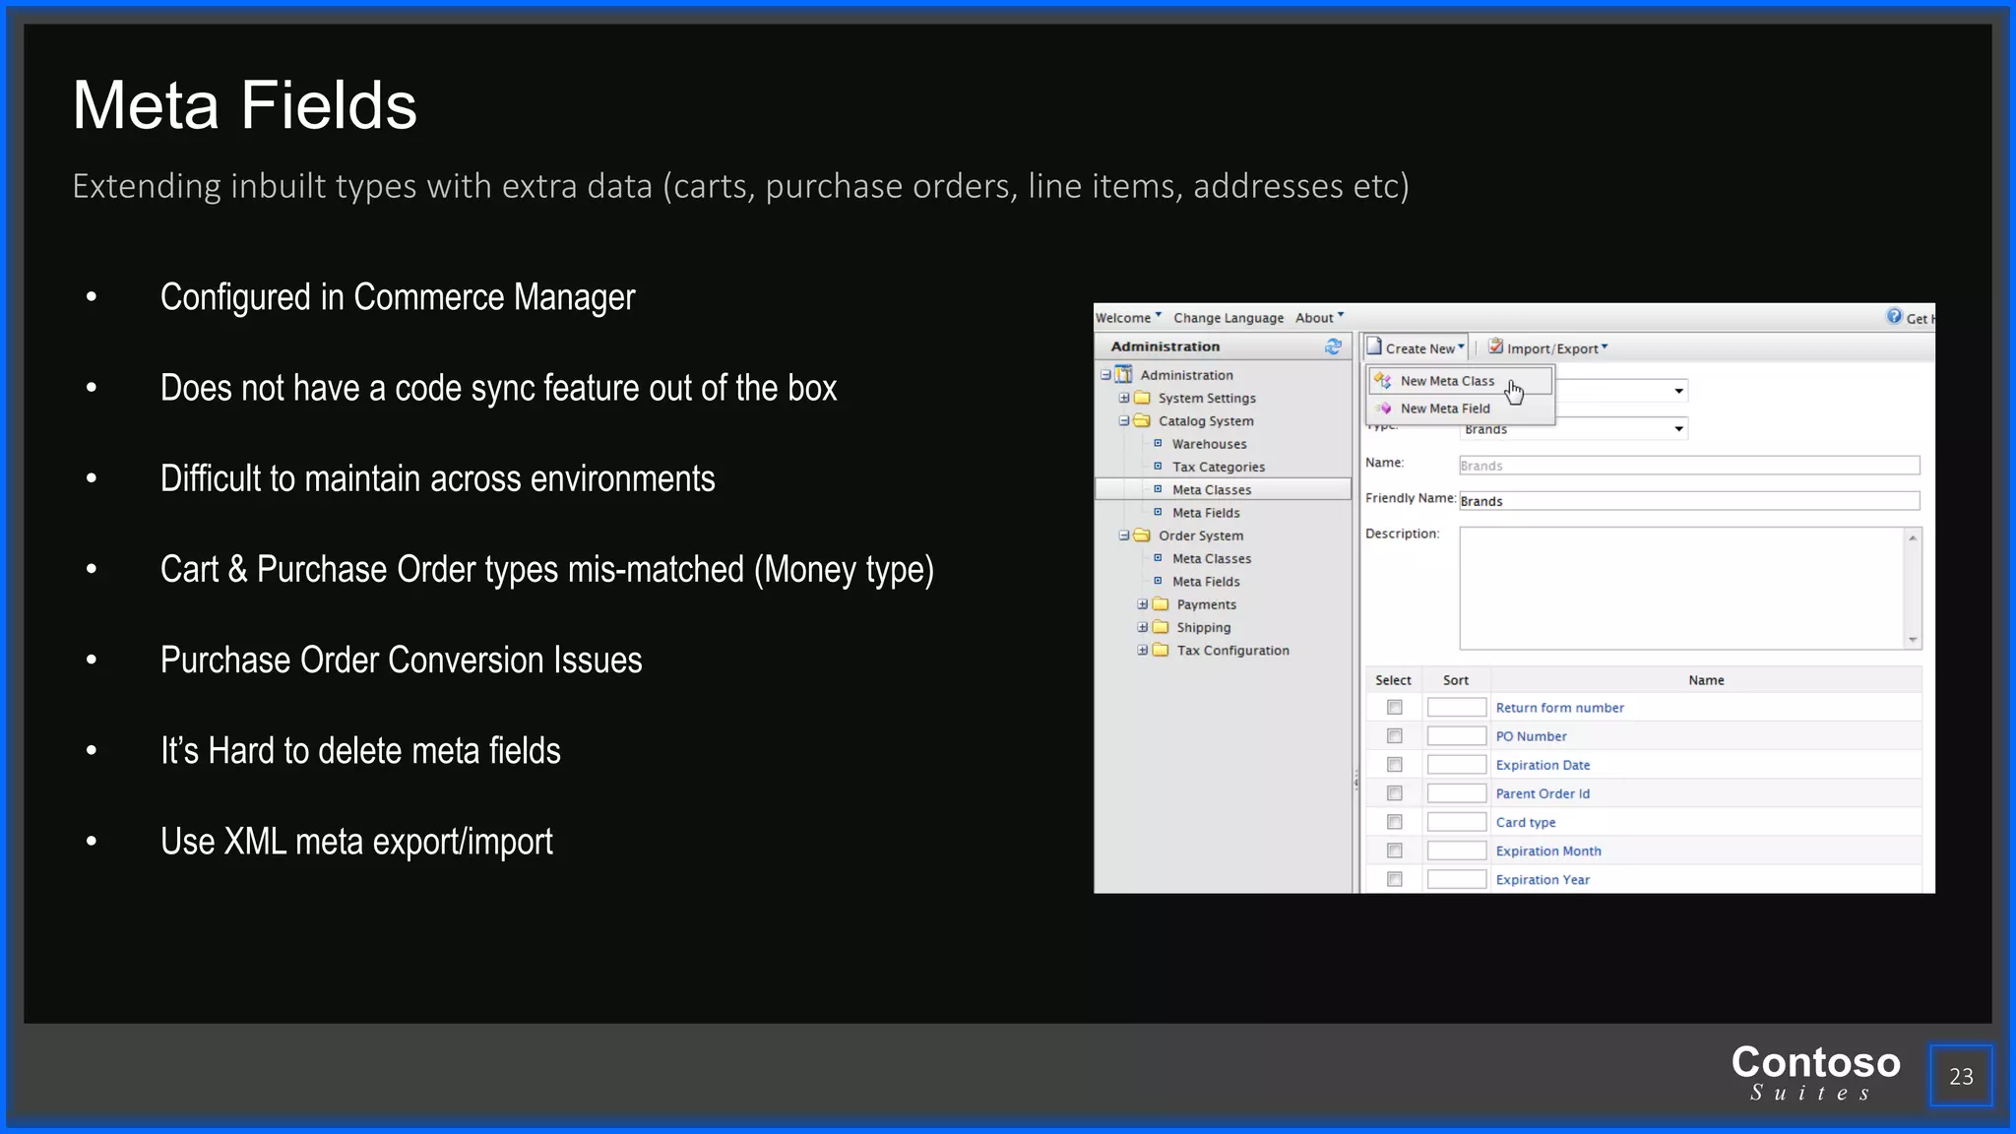
Task: Click the Friendly Name input field
Action: coord(1689,501)
